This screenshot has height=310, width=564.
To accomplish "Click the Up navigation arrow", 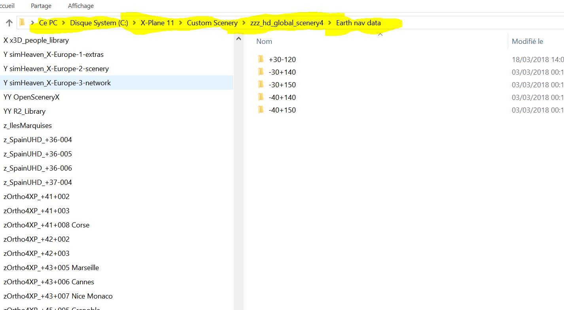I will 9,23.
